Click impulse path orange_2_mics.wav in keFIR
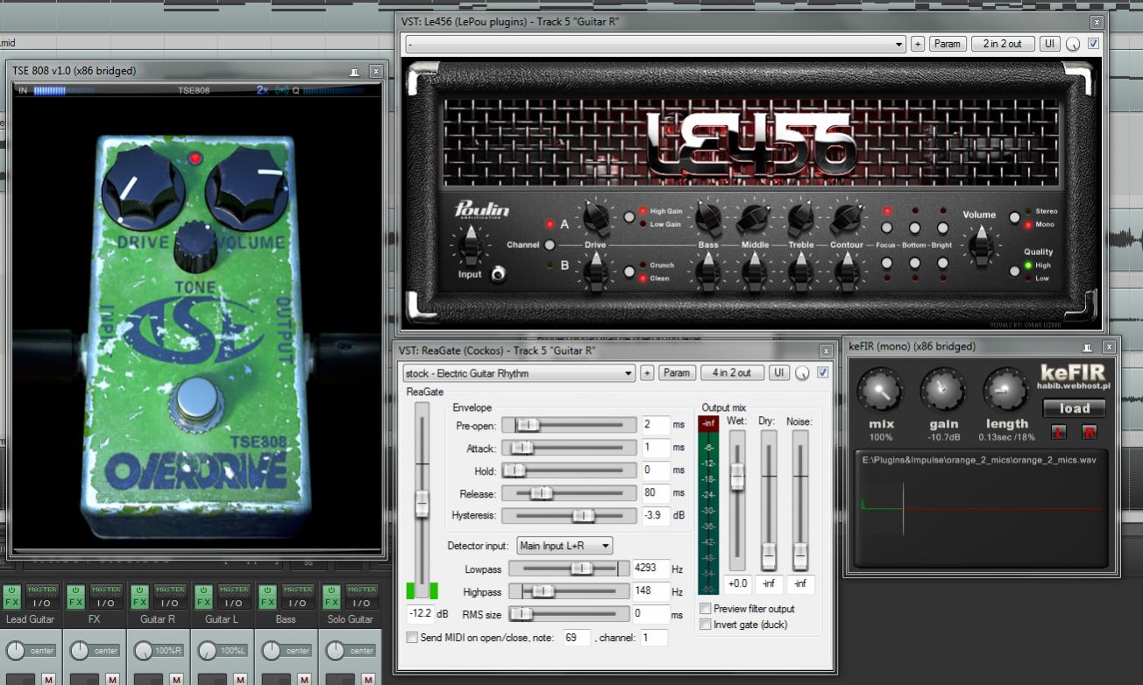The height and width of the screenshot is (685, 1143). 979,459
